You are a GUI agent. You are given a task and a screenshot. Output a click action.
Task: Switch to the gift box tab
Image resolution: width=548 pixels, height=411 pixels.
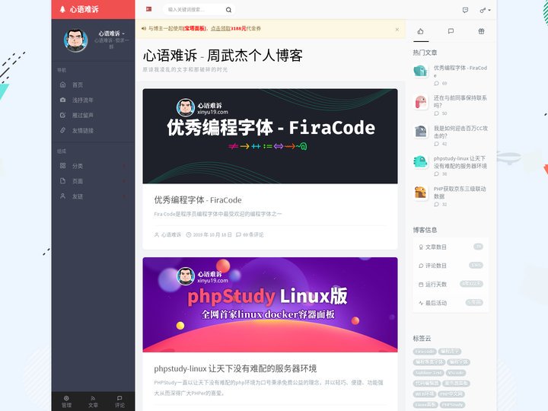coord(481,31)
